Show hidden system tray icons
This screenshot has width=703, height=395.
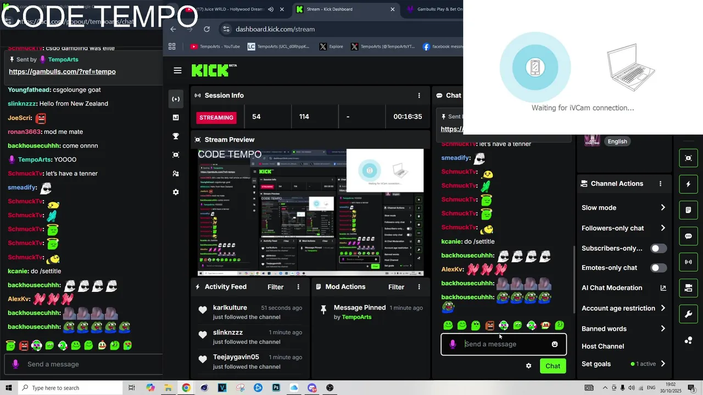click(x=605, y=388)
